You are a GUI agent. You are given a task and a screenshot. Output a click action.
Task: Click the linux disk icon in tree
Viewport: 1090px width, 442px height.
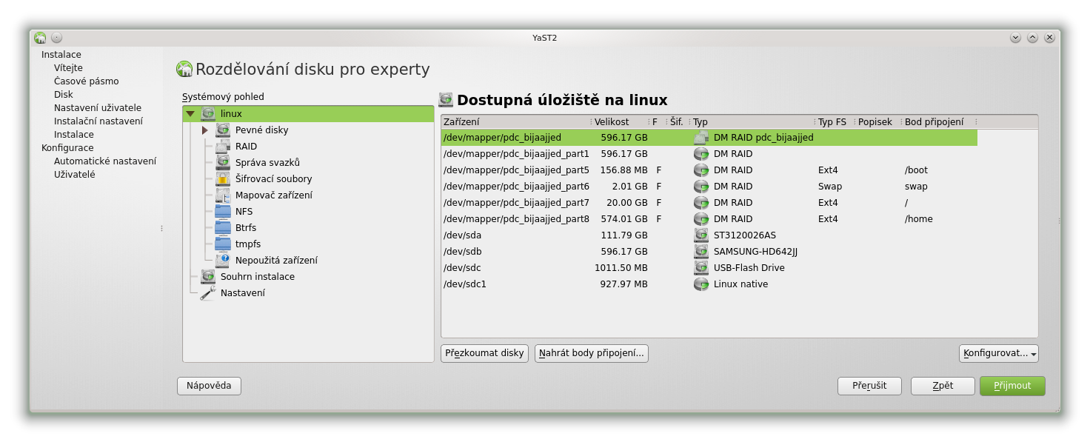click(x=208, y=113)
